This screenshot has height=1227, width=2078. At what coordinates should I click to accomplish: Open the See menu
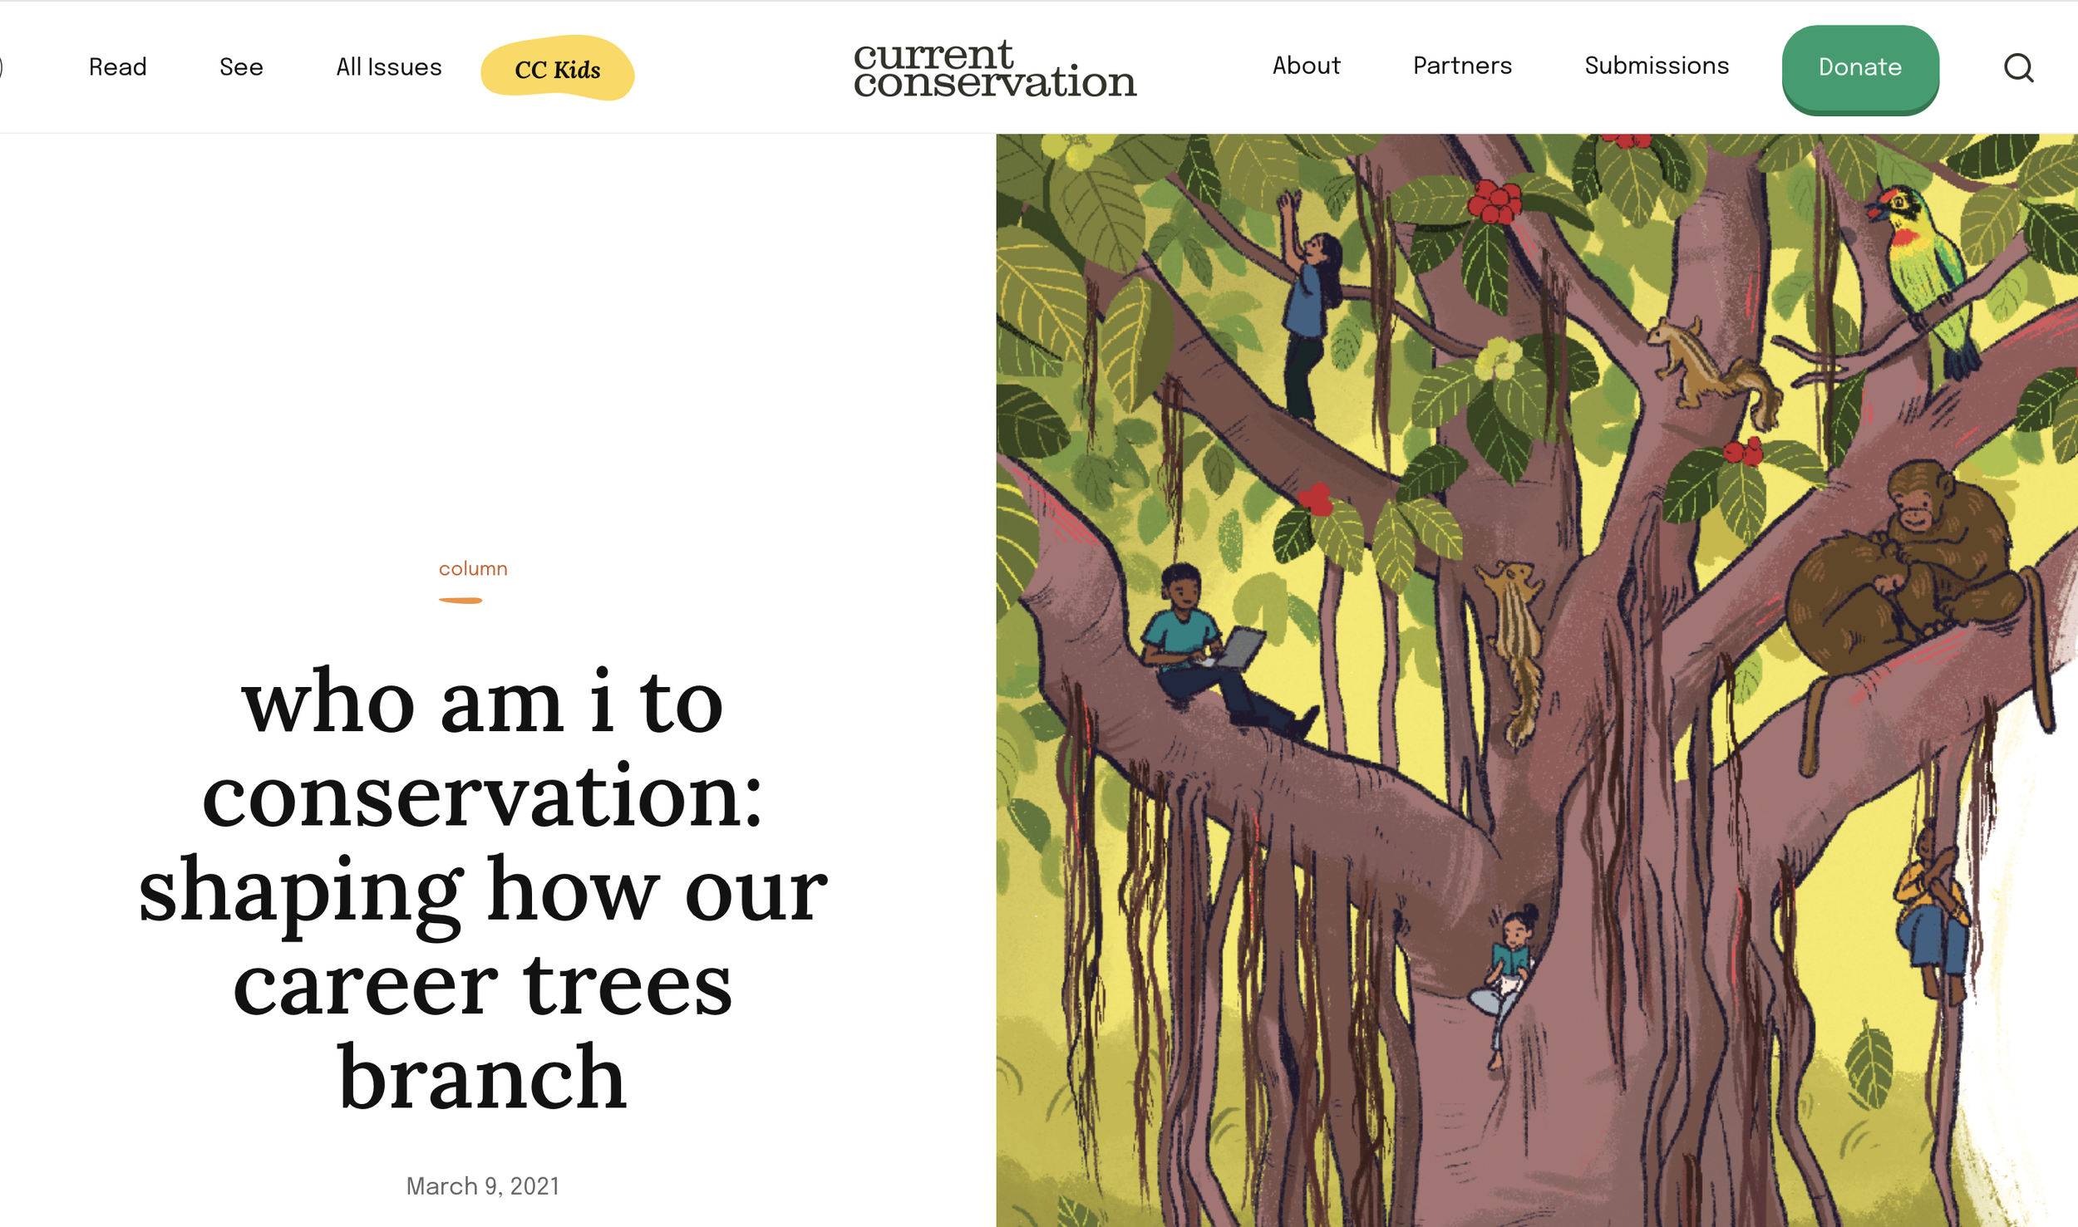241,66
